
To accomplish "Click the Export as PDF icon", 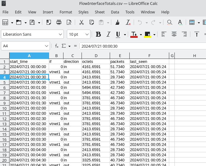I will 49,23.
